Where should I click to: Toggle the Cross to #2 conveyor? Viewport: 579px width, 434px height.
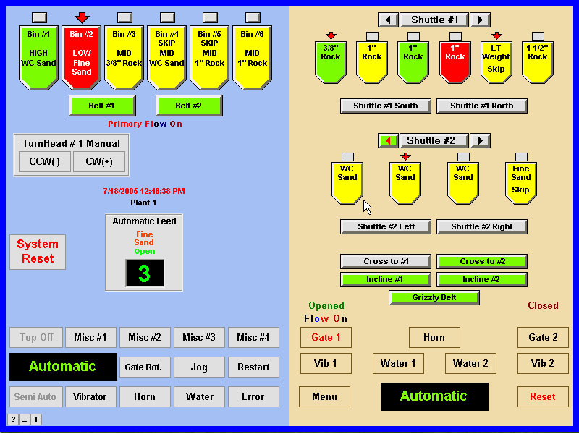coord(481,261)
